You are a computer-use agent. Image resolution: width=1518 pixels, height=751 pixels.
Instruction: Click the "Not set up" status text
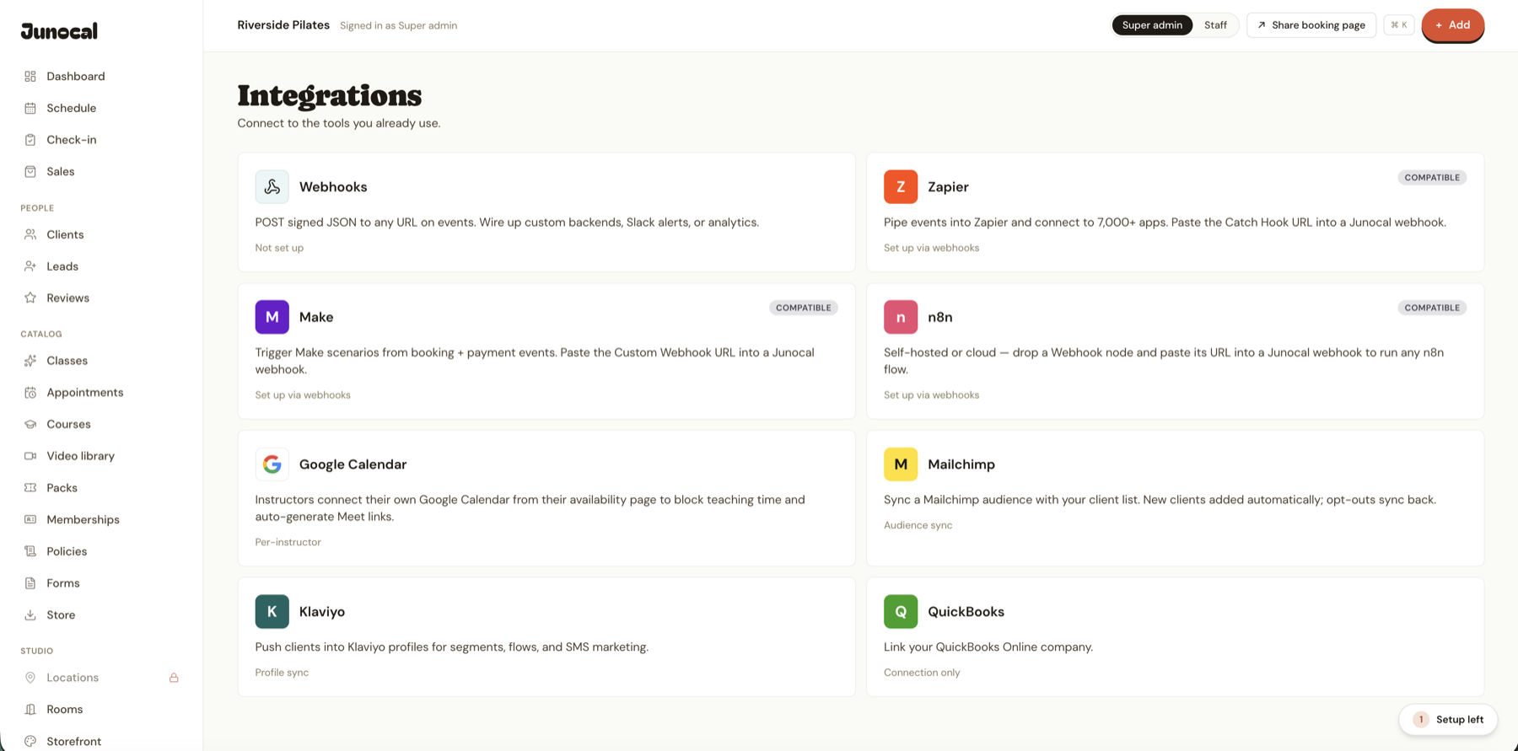click(x=279, y=248)
